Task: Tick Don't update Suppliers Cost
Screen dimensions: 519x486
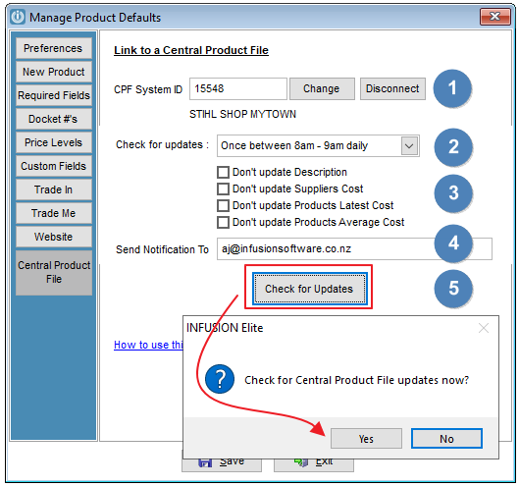Action: (x=223, y=189)
